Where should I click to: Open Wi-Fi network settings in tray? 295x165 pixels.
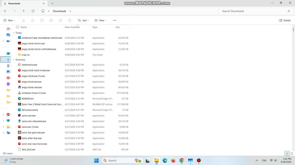(271, 160)
